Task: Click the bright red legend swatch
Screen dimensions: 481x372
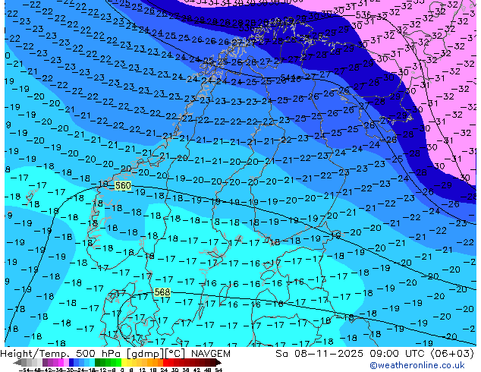Action: point(165,362)
